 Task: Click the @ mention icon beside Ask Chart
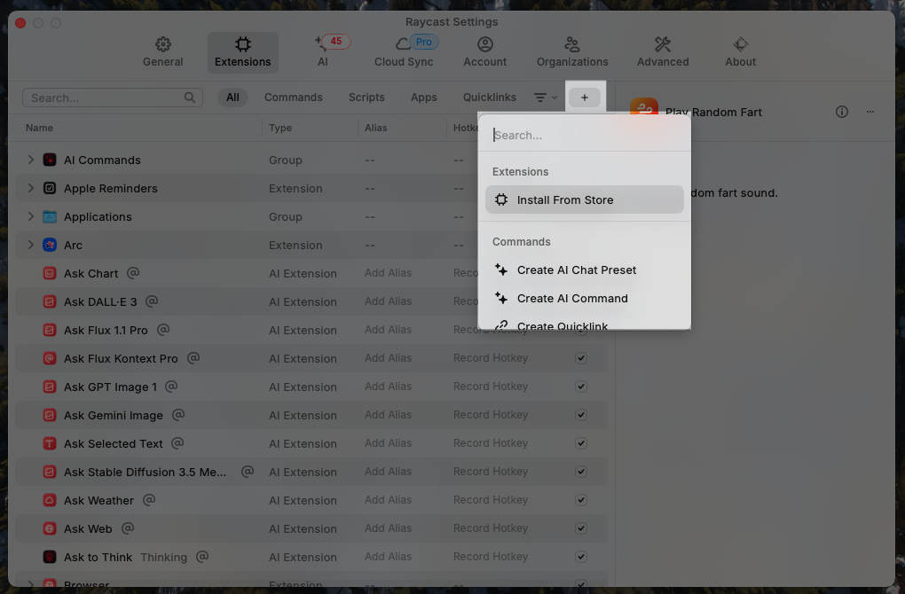point(133,273)
